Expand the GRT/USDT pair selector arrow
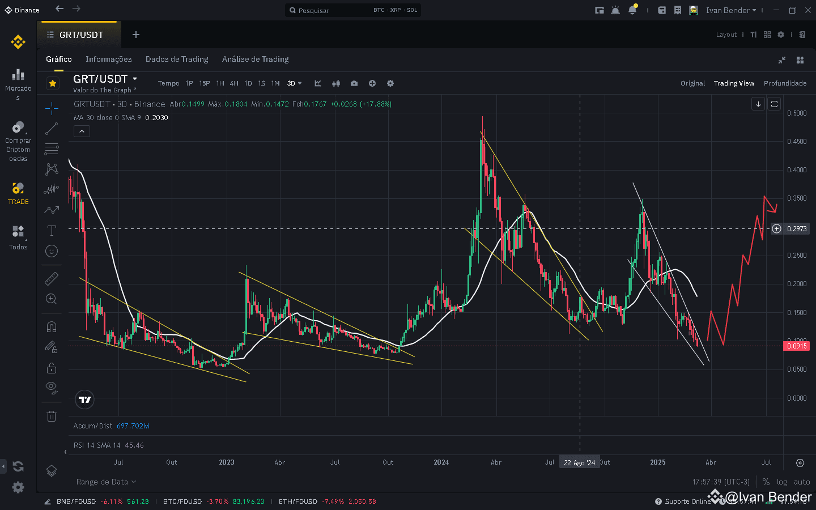The height and width of the screenshot is (510, 816). point(135,79)
